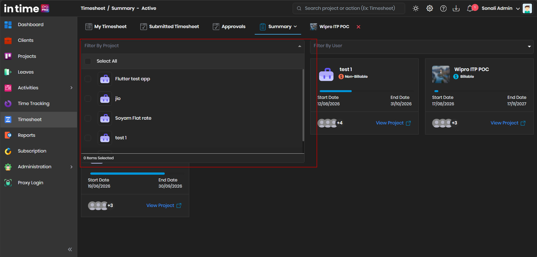The height and width of the screenshot is (257, 537).
Task: Check the Soyam Flat rate checkbox
Action: 88,118
